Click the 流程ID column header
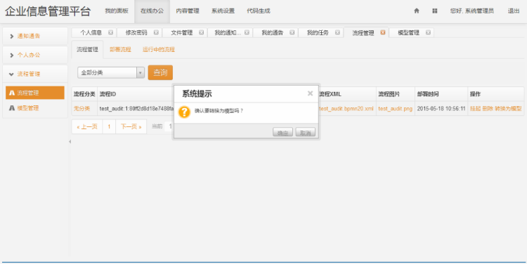527x264 pixels. coord(108,94)
